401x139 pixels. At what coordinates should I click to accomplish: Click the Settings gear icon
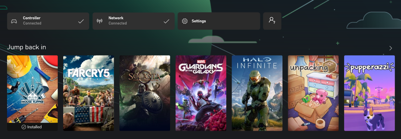(184, 21)
